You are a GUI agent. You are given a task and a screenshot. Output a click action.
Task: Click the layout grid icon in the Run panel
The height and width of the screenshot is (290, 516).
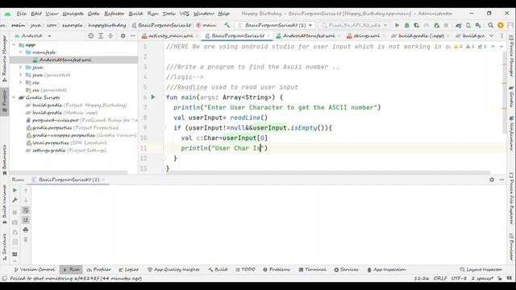(x=15, y=255)
